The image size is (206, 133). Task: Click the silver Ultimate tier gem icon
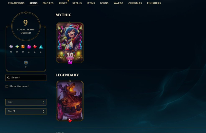[11, 46]
